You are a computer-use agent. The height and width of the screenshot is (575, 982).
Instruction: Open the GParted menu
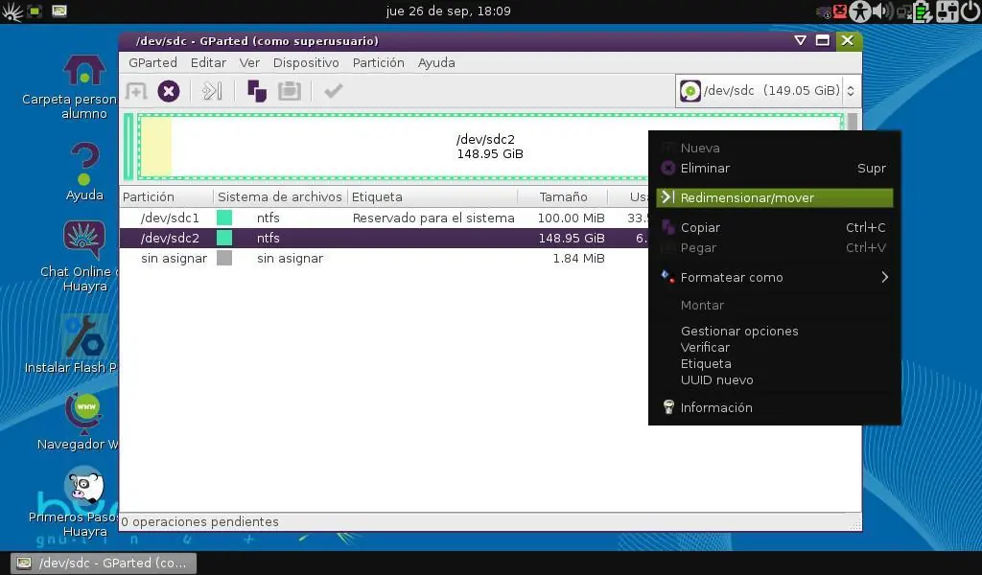tap(152, 62)
